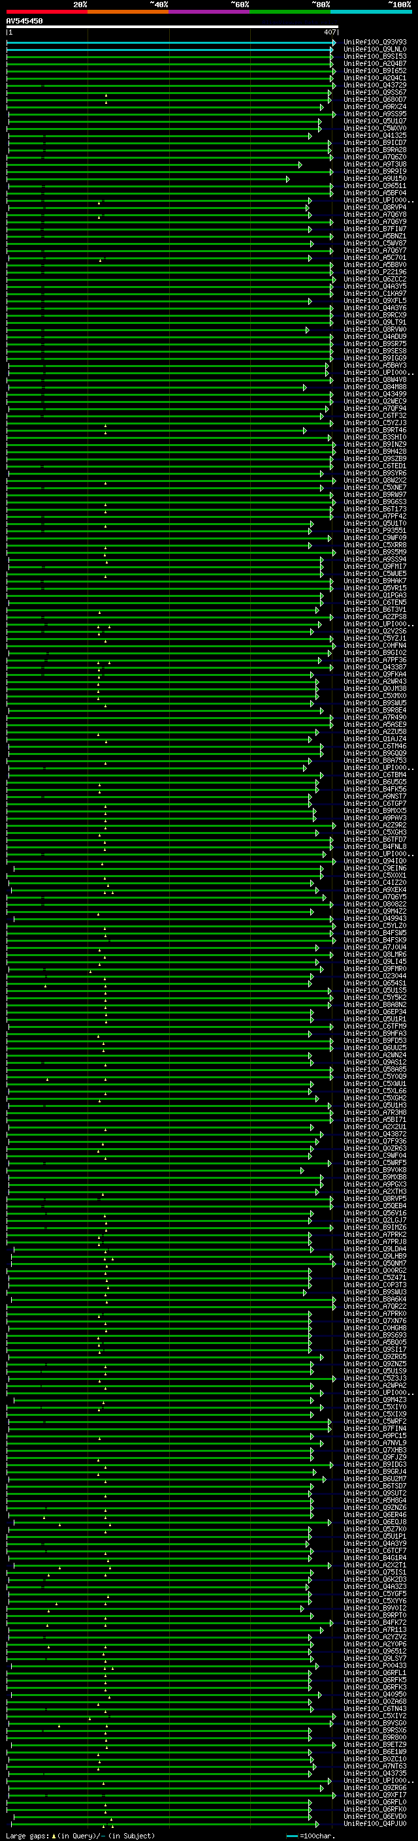The image size is (418, 1841).
Task: Select the UniRef100_B9GRJ4 label
Action: pos(375,1471)
